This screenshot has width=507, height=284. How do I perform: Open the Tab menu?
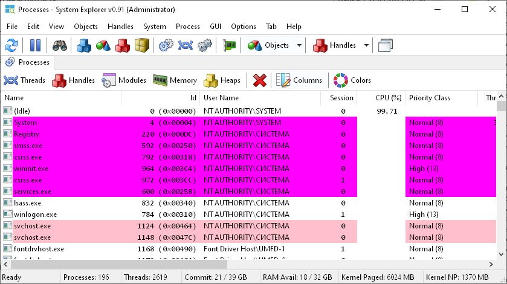click(271, 27)
